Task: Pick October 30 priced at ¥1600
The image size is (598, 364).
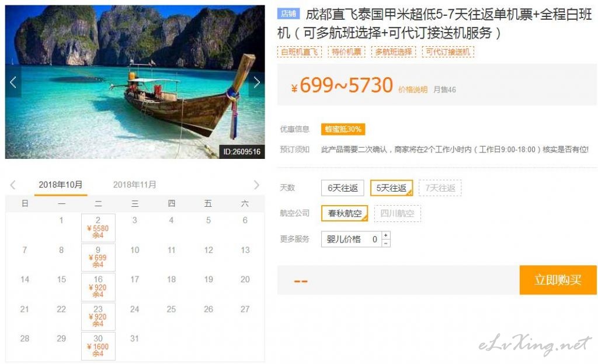Action: click(x=98, y=346)
